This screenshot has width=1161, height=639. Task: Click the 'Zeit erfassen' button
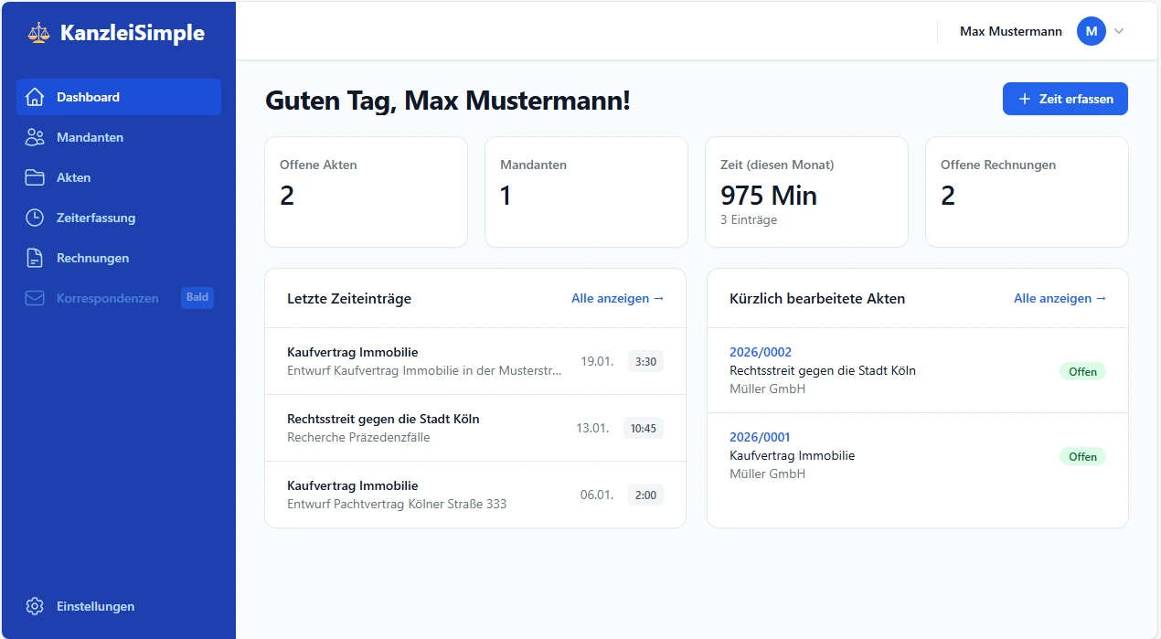[x=1065, y=99]
